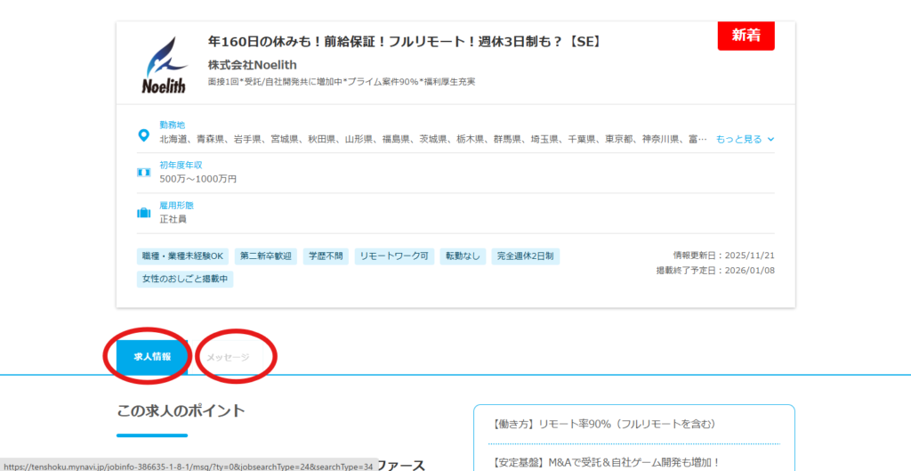Click the location pin icon

[x=143, y=135]
